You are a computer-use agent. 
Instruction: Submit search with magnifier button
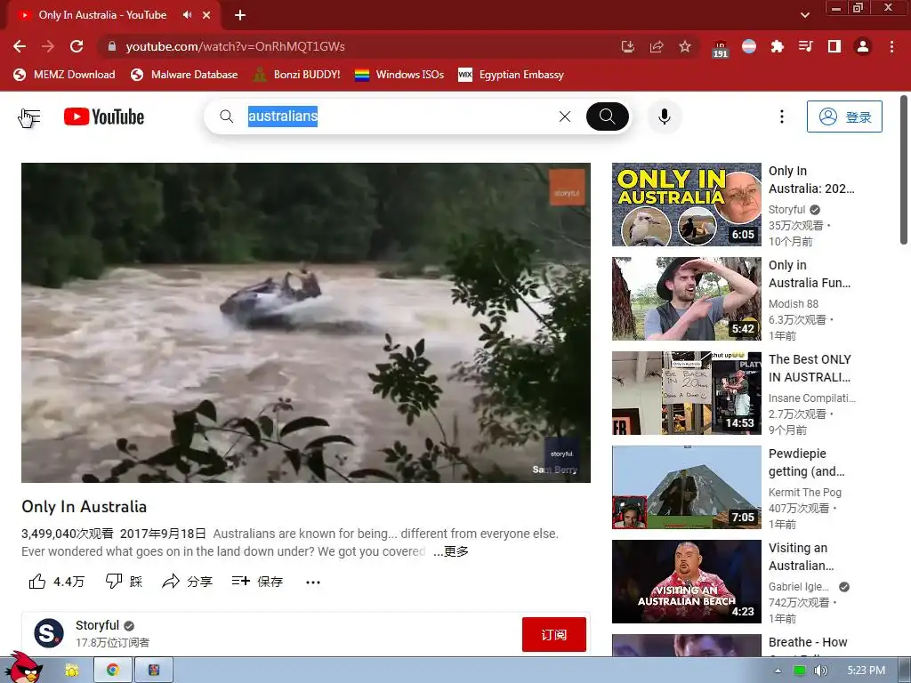click(607, 117)
